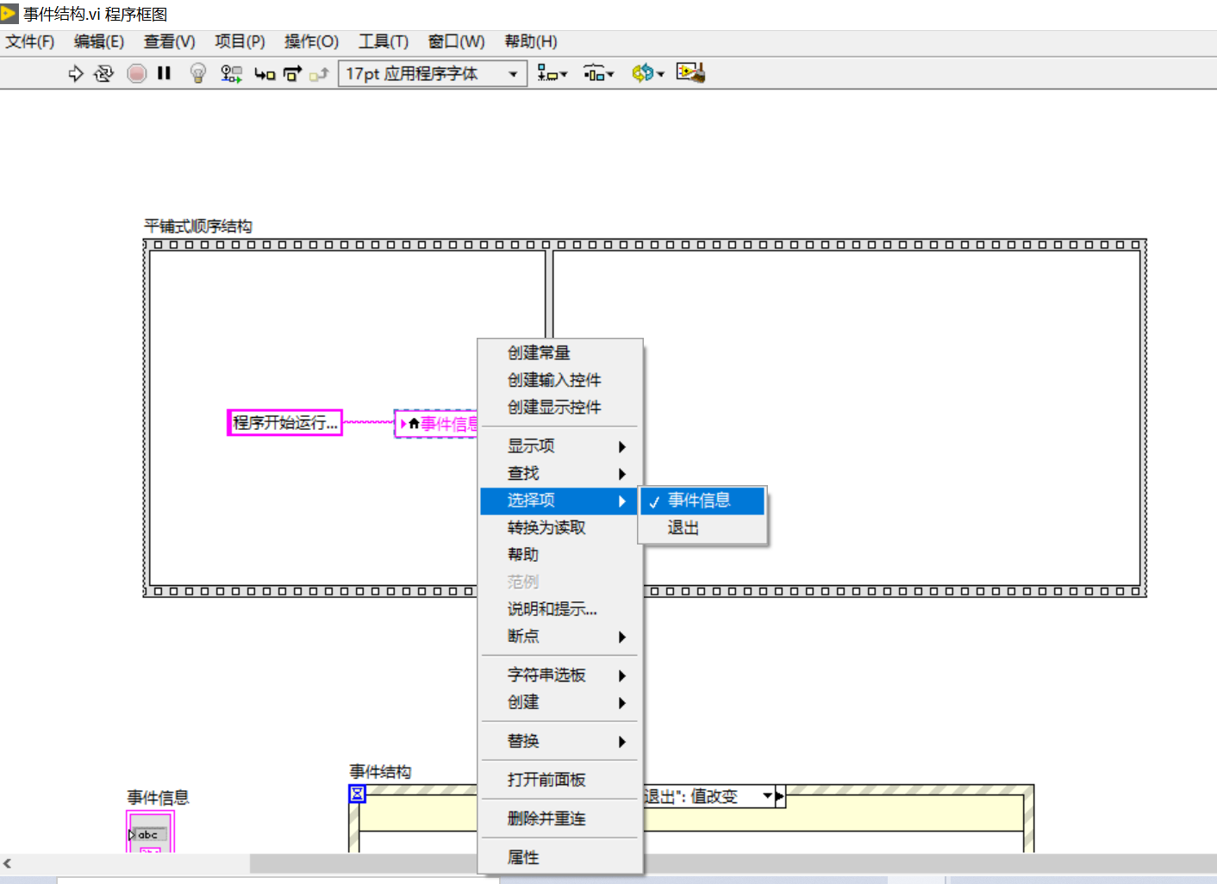The image size is (1217, 884).
Task: Select the 程序开始运行... string constant
Action: click(284, 423)
